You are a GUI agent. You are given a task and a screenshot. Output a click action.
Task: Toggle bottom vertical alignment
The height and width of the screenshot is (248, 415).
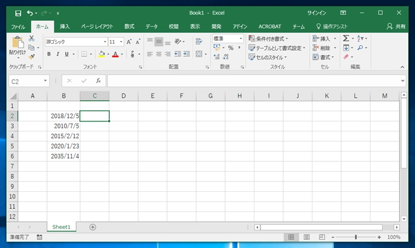point(168,42)
